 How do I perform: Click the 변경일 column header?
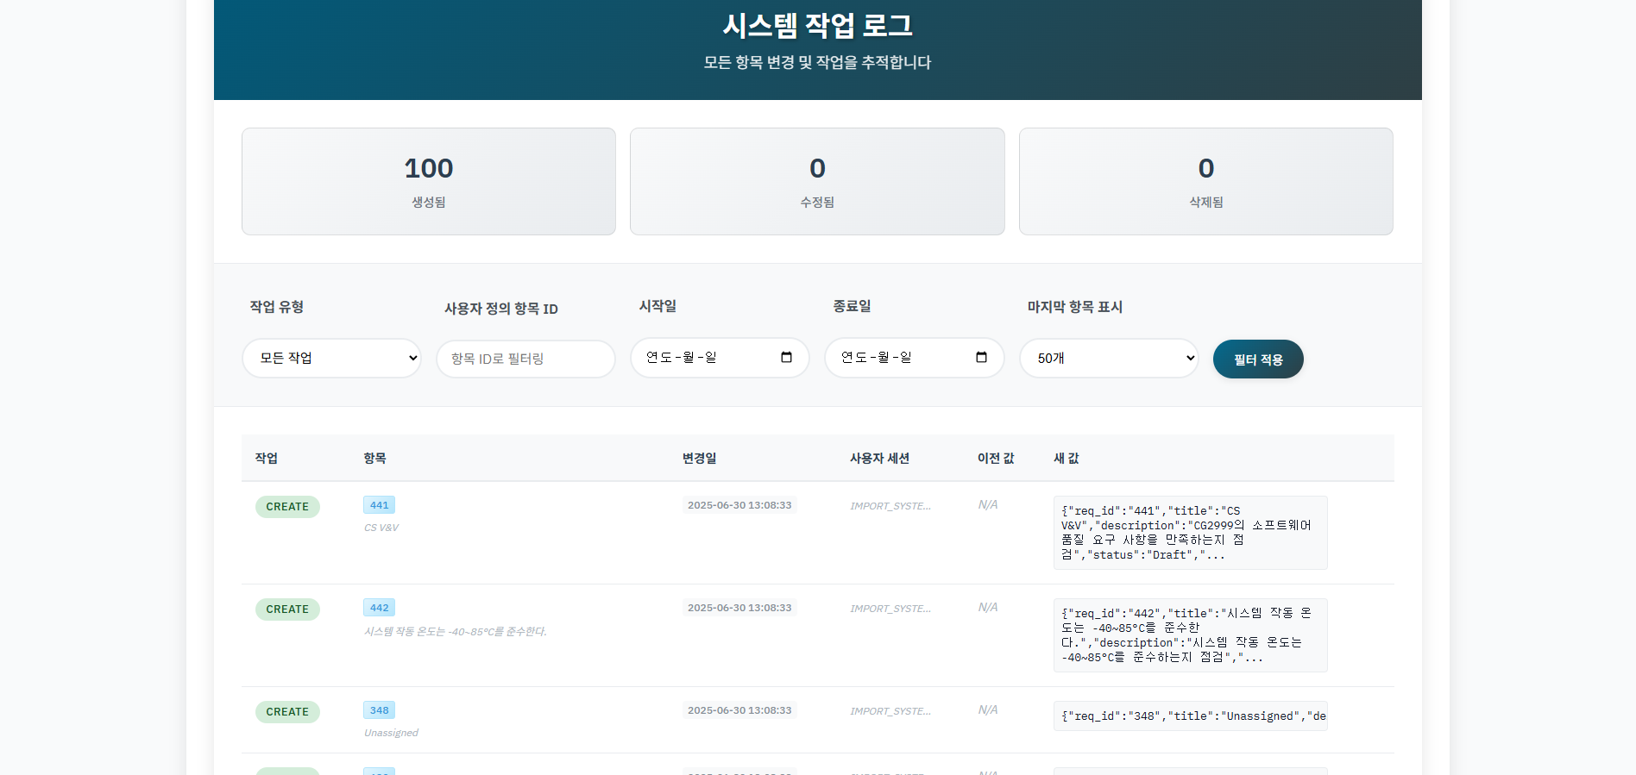click(x=699, y=458)
